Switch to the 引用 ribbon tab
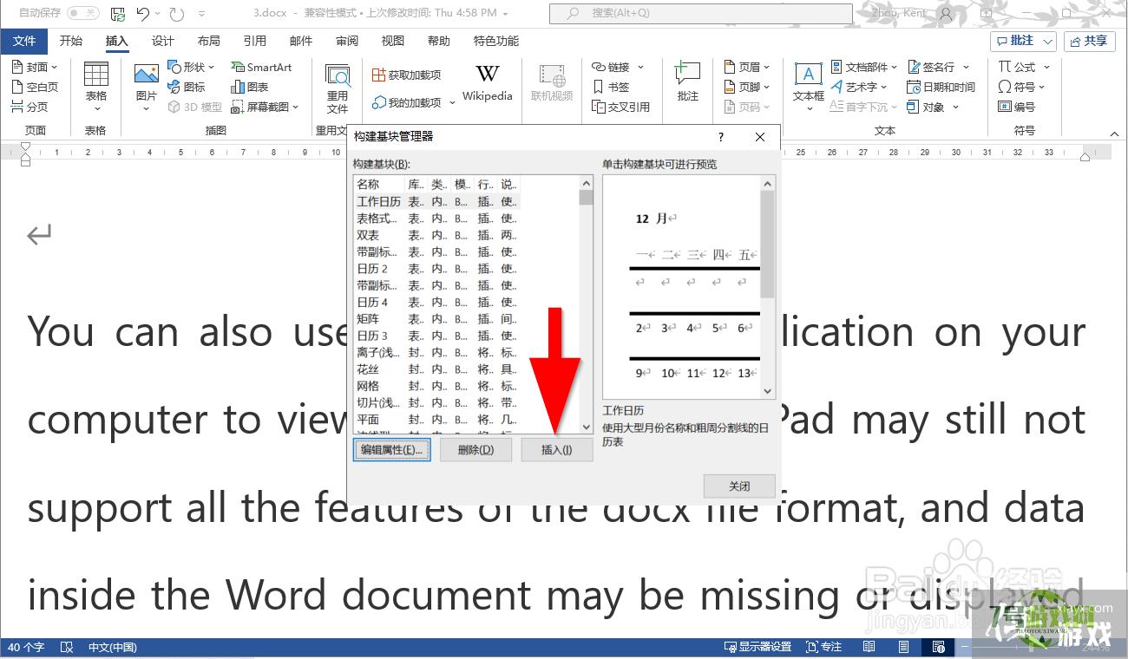Screen dimensions: 1128x659 [254, 41]
